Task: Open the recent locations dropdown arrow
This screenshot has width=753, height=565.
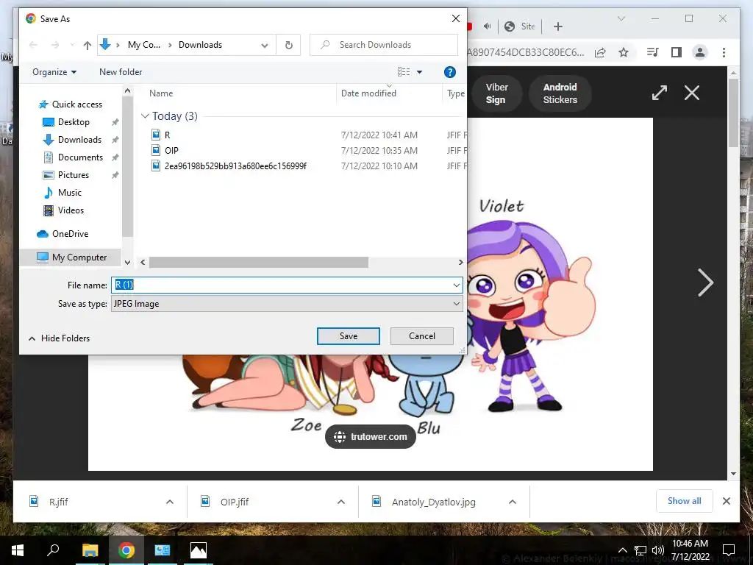Action: pos(72,45)
